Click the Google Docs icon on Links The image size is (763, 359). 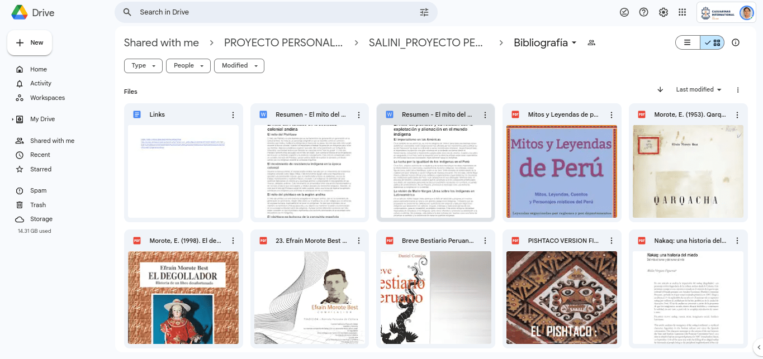(137, 114)
